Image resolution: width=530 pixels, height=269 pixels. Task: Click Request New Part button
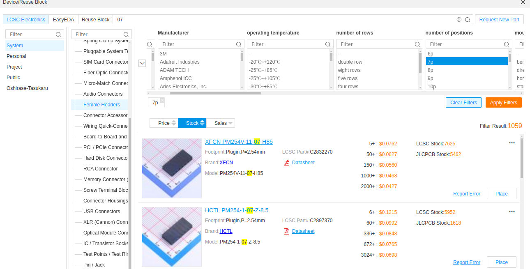click(499, 20)
